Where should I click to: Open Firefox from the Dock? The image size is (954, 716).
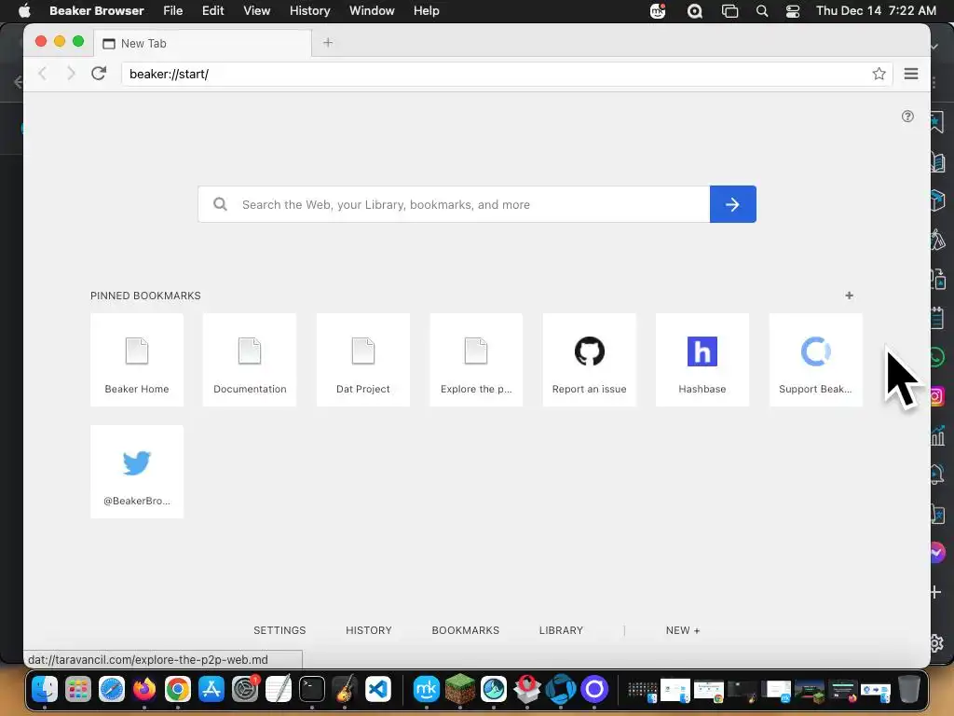[x=144, y=689]
